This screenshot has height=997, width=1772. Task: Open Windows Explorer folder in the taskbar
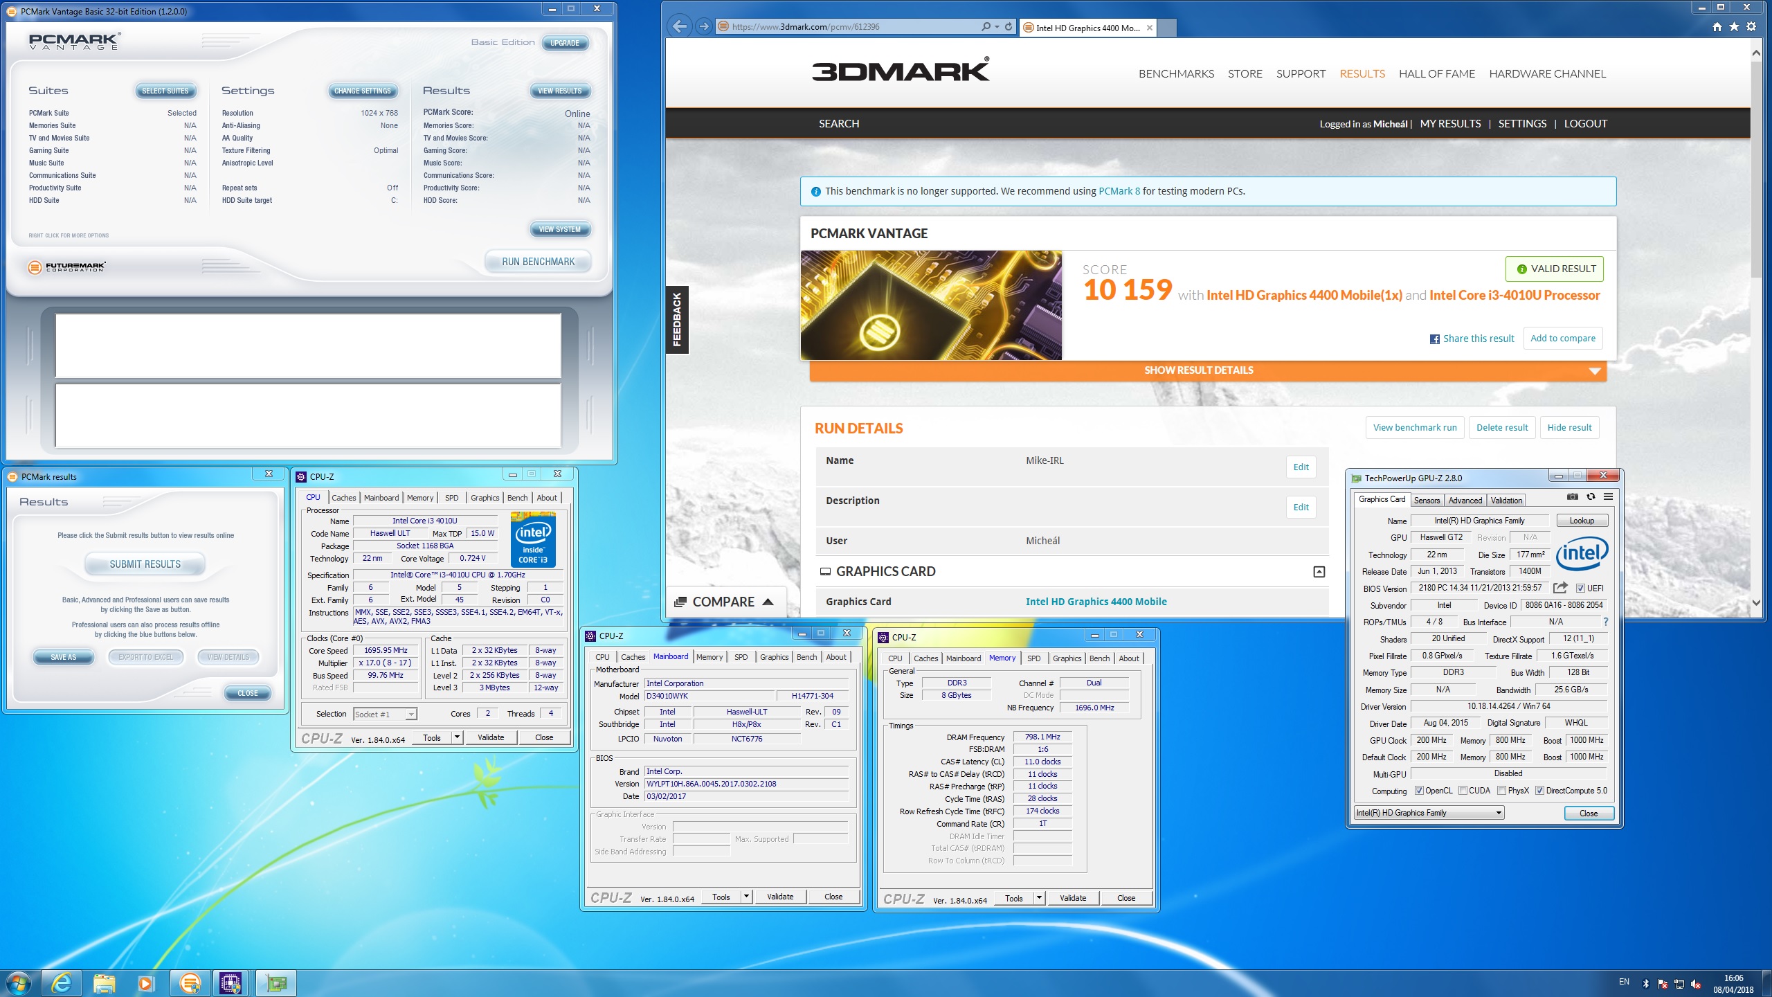[x=105, y=983]
